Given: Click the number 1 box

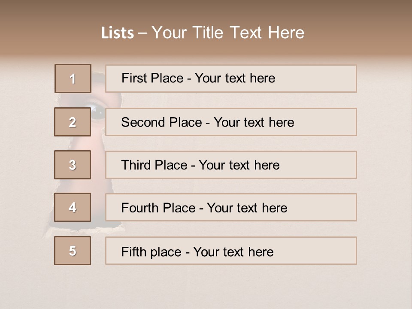Looking at the screenshot, I should 73,79.
